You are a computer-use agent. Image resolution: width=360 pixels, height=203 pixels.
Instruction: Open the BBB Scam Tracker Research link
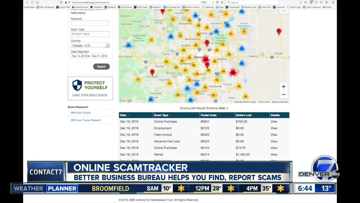point(86,120)
